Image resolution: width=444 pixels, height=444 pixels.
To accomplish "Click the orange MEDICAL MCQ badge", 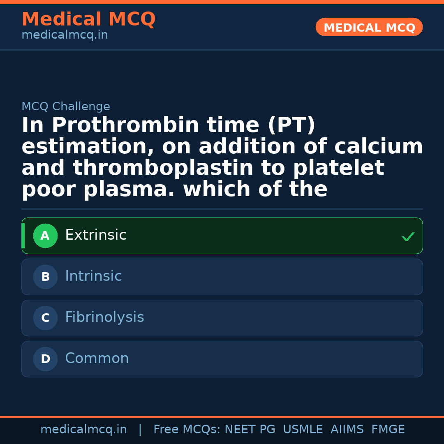I will point(369,28).
